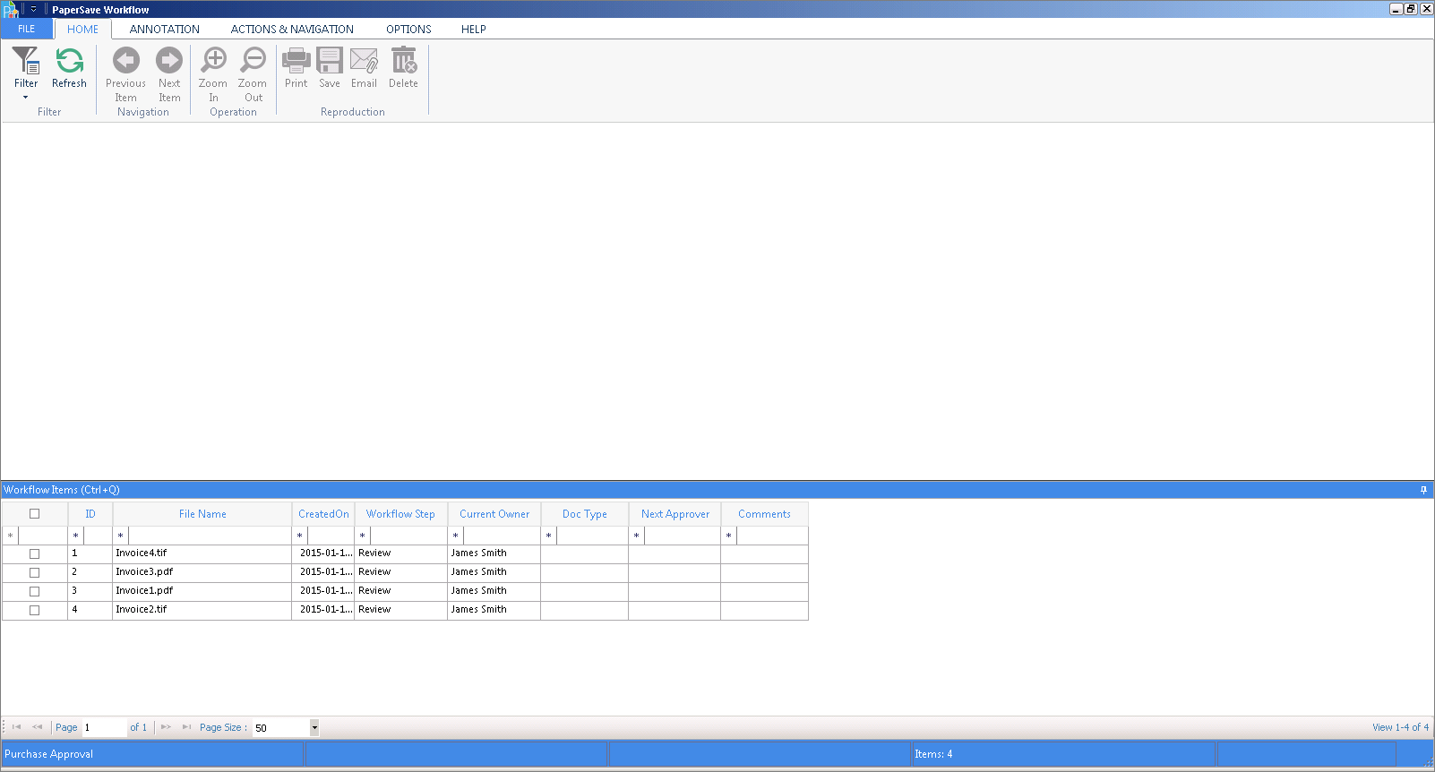
Task: Click the Current Owner column header
Action: coord(494,514)
